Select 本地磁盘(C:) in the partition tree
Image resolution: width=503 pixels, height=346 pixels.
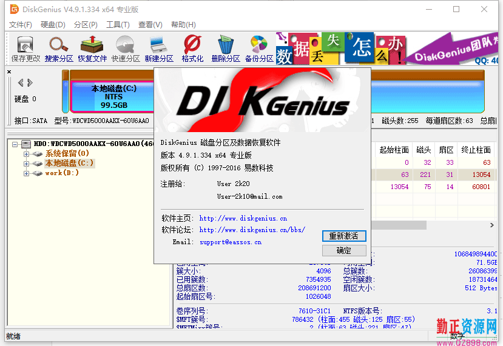click(69, 163)
